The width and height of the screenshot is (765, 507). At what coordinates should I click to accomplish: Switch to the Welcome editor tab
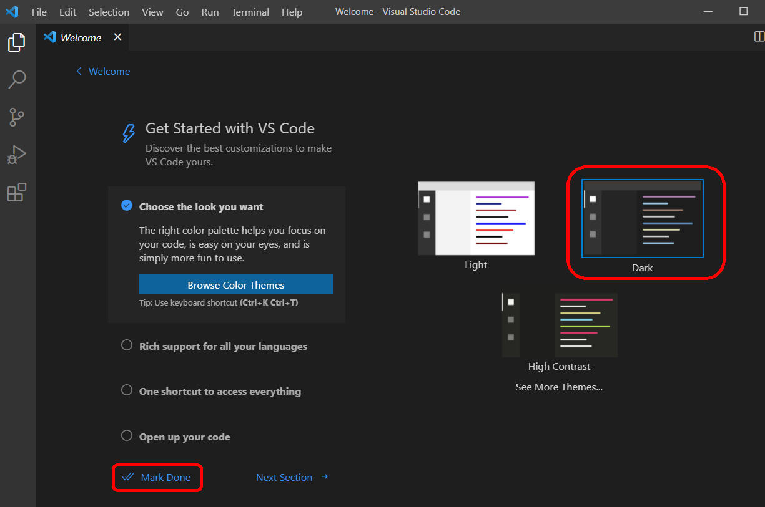pos(82,37)
